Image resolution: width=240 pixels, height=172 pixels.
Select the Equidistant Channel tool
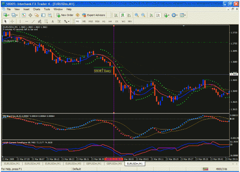[40, 21]
